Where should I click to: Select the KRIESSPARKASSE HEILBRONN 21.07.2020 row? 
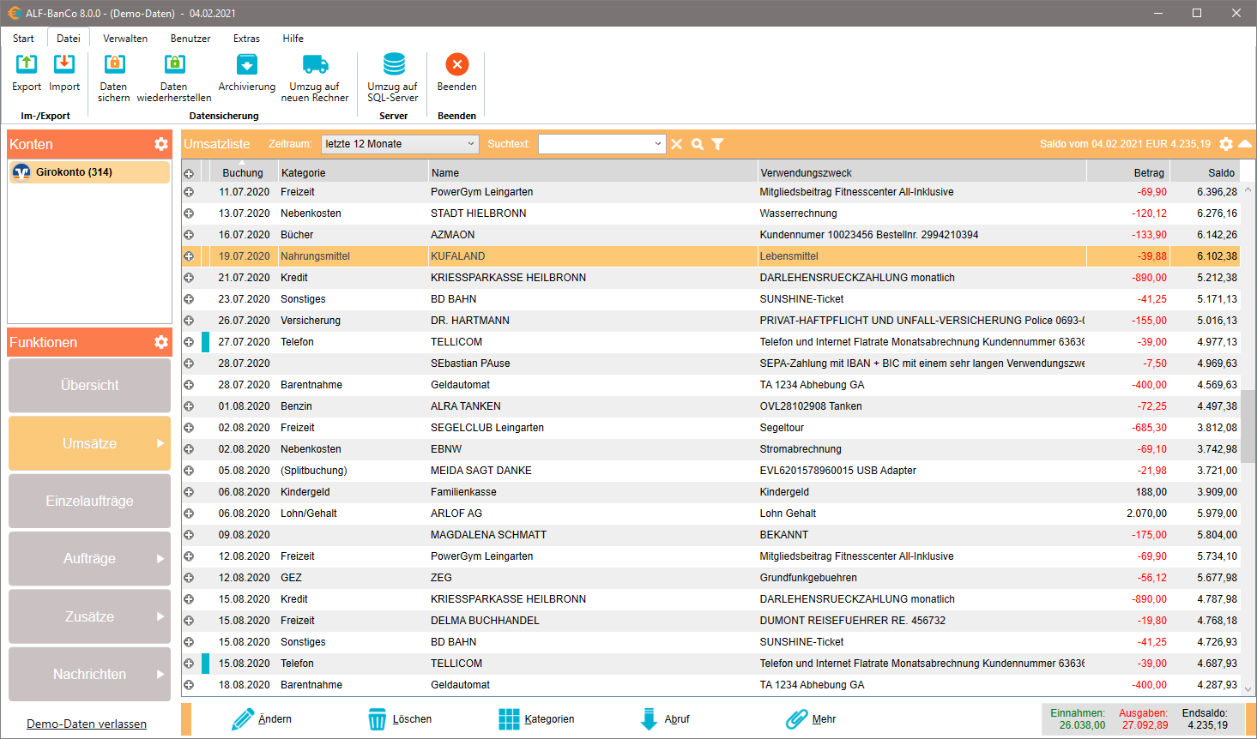[711, 278]
